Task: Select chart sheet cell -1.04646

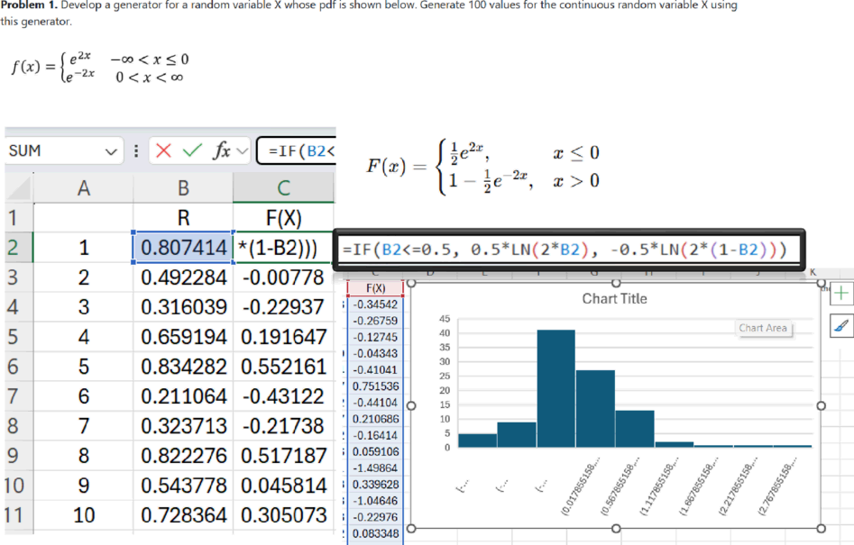Action: point(376,500)
